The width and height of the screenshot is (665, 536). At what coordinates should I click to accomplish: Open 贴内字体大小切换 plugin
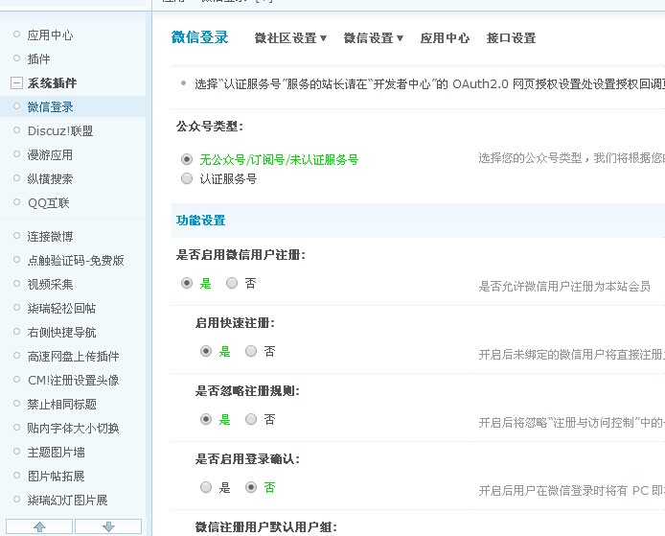(73, 429)
